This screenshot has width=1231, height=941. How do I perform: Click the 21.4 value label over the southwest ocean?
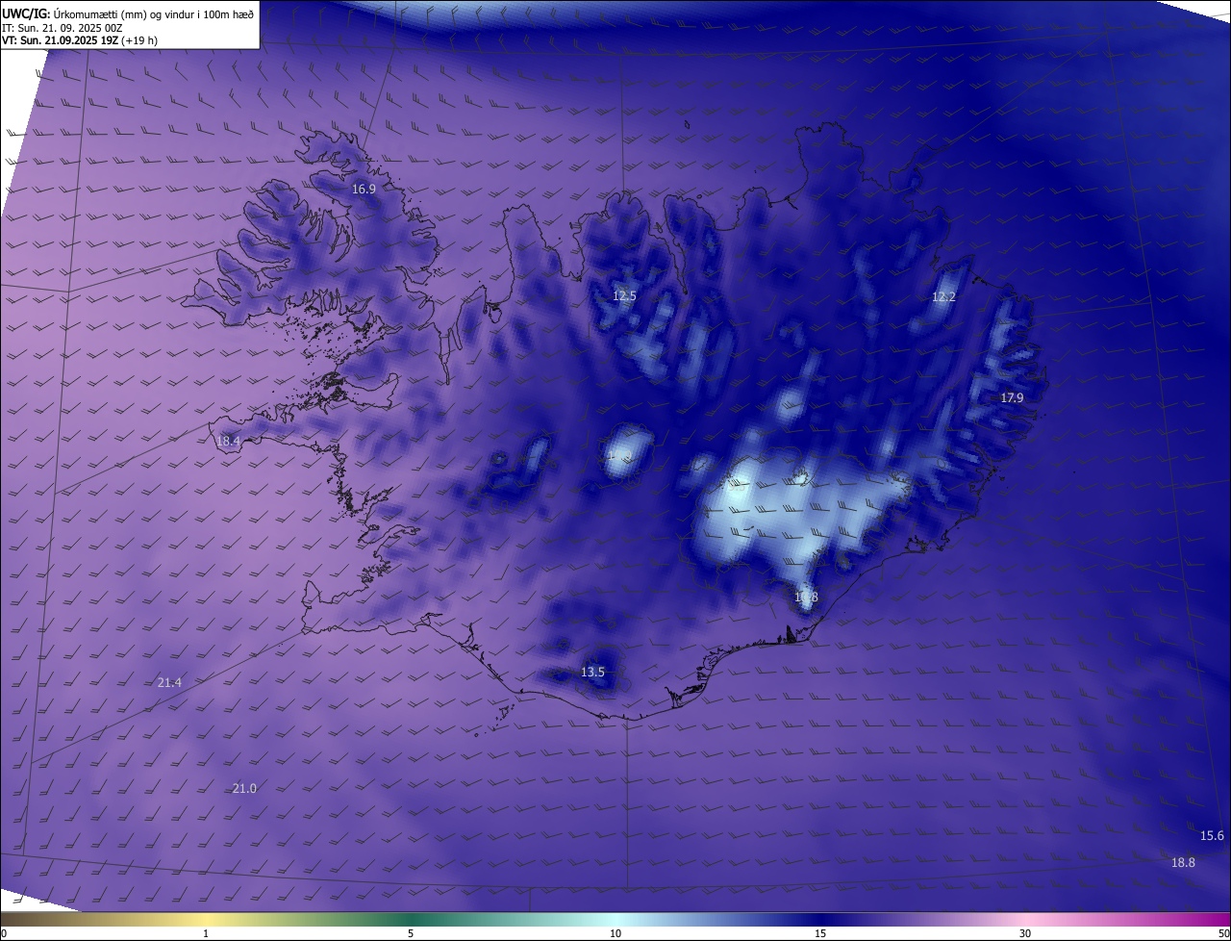click(169, 683)
